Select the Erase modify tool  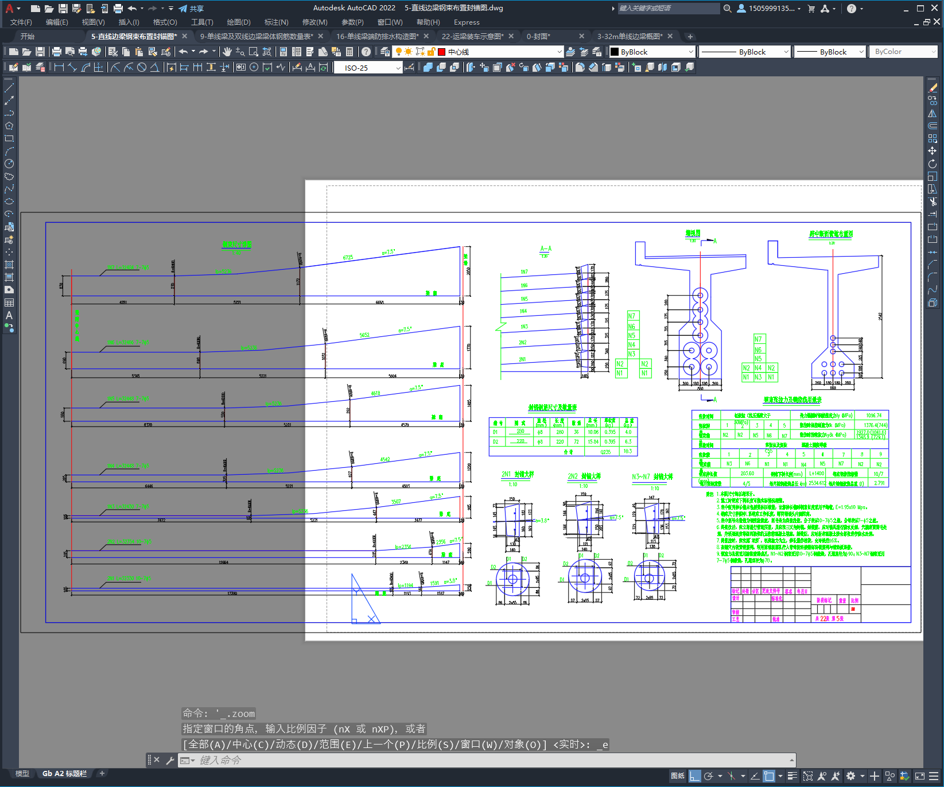coord(933,88)
